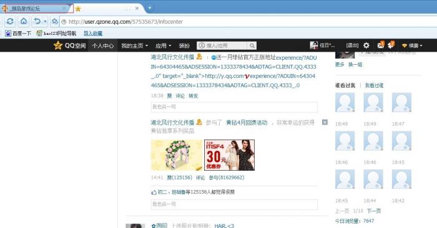Expand the 应用 navigation dropdown

pos(164,45)
